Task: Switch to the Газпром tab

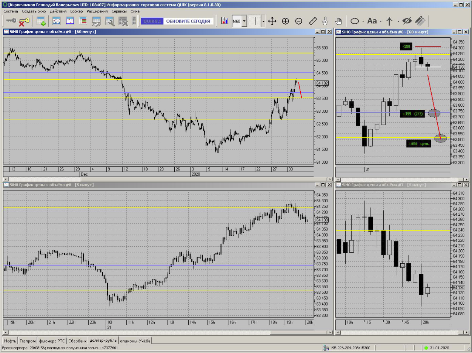Action: pos(28,341)
